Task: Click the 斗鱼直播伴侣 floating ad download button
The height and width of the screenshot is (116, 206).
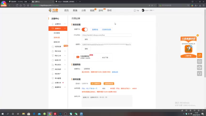Action: (x=188, y=56)
